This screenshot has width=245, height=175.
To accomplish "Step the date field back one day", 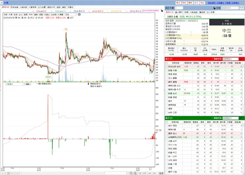I will tap(234, 8).
